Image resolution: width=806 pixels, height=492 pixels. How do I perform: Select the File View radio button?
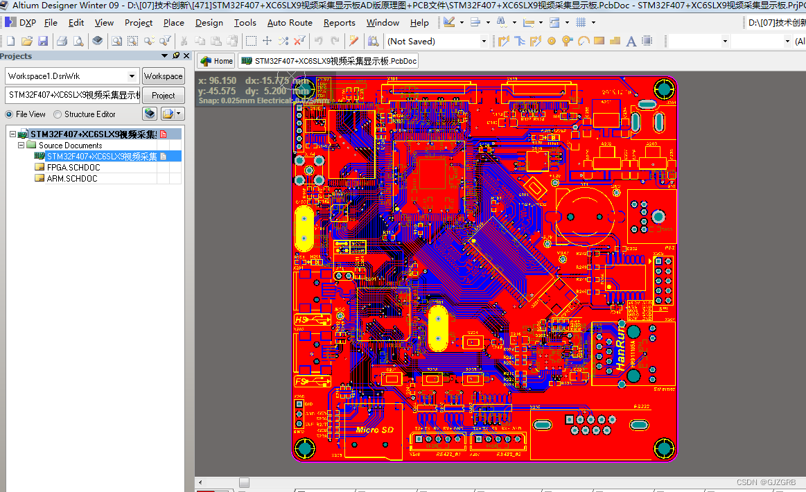click(x=9, y=114)
